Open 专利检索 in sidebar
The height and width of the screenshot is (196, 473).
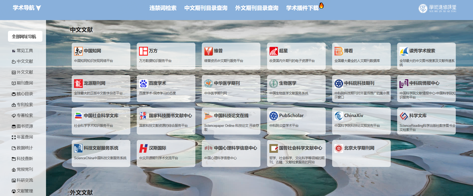click(23, 105)
